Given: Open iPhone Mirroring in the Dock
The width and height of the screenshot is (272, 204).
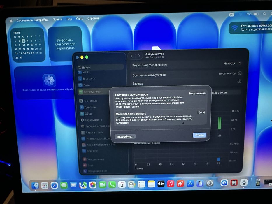Looking at the screenshot, I should pos(200,183).
